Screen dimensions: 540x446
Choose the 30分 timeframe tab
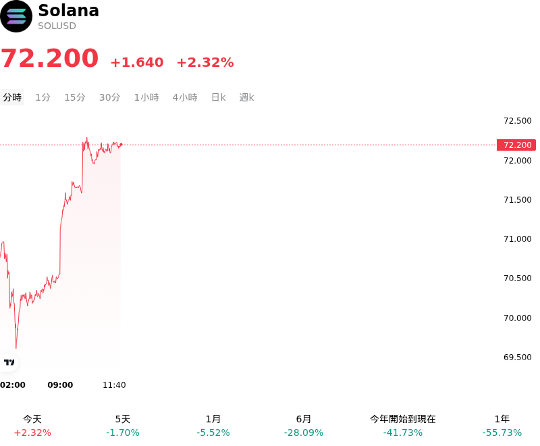109,97
